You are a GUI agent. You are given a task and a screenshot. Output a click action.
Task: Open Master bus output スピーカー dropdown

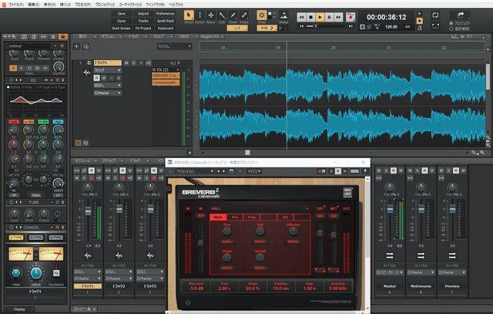pyautogui.click(x=390, y=272)
